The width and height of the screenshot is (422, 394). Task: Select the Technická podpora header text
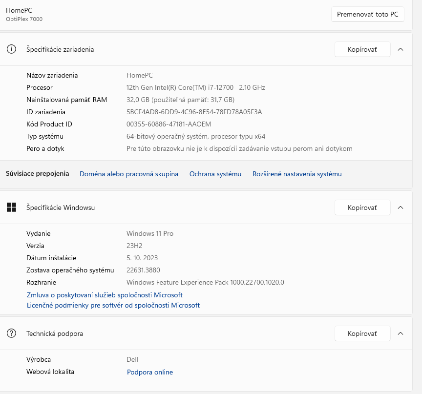click(55, 333)
